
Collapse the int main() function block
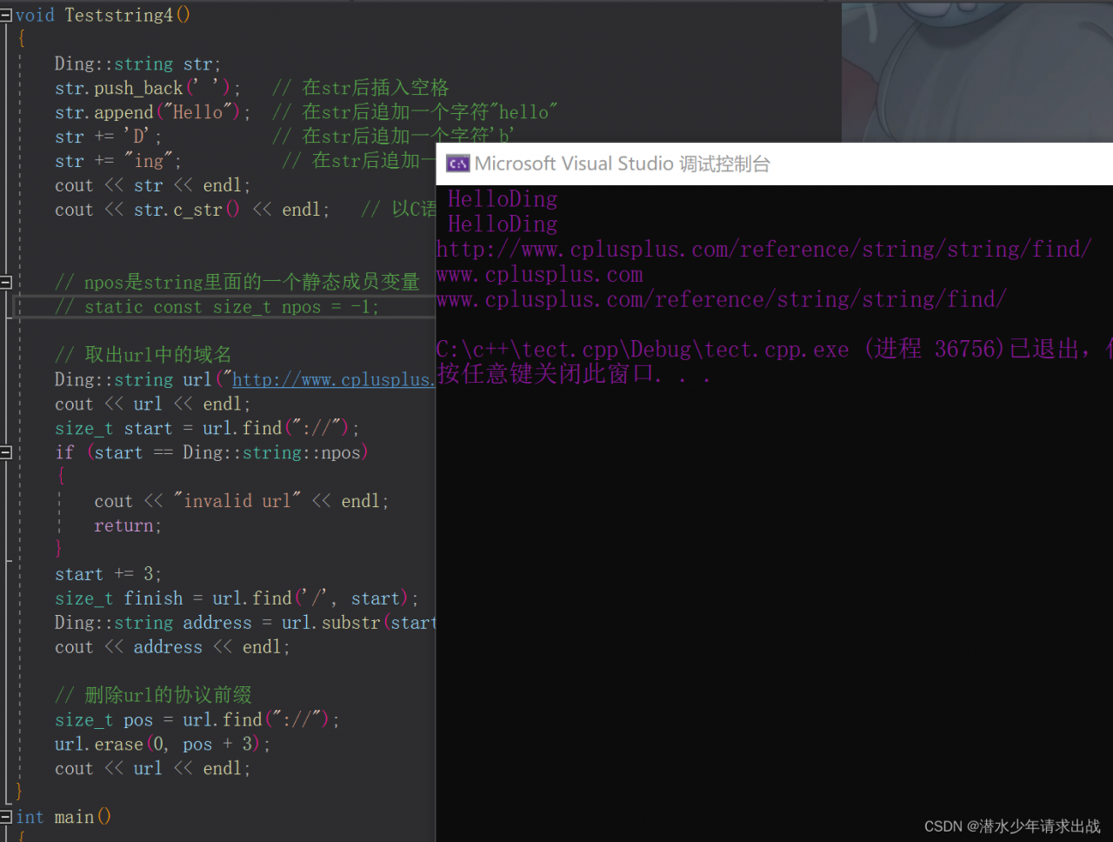click(x=6, y=817)
